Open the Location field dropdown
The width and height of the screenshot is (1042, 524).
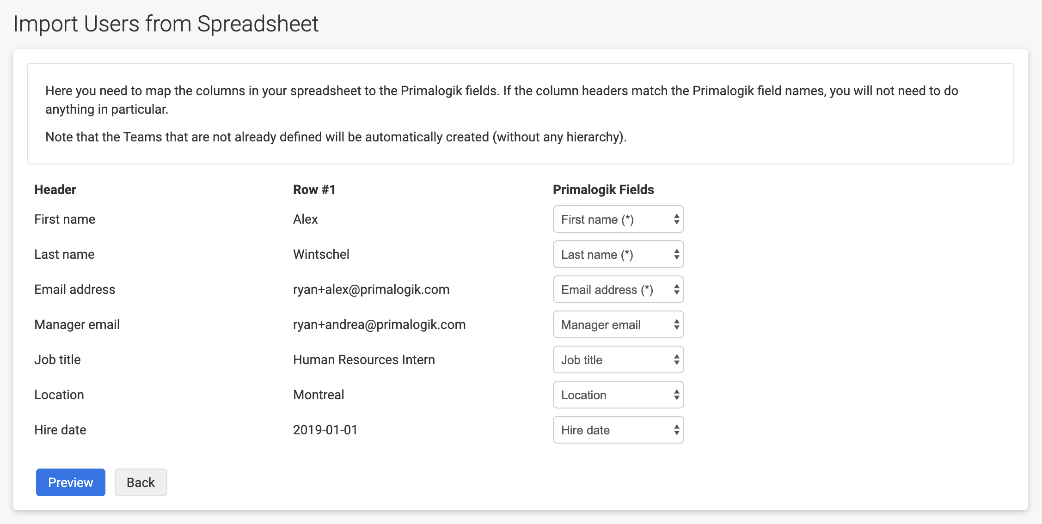(618, 395)
